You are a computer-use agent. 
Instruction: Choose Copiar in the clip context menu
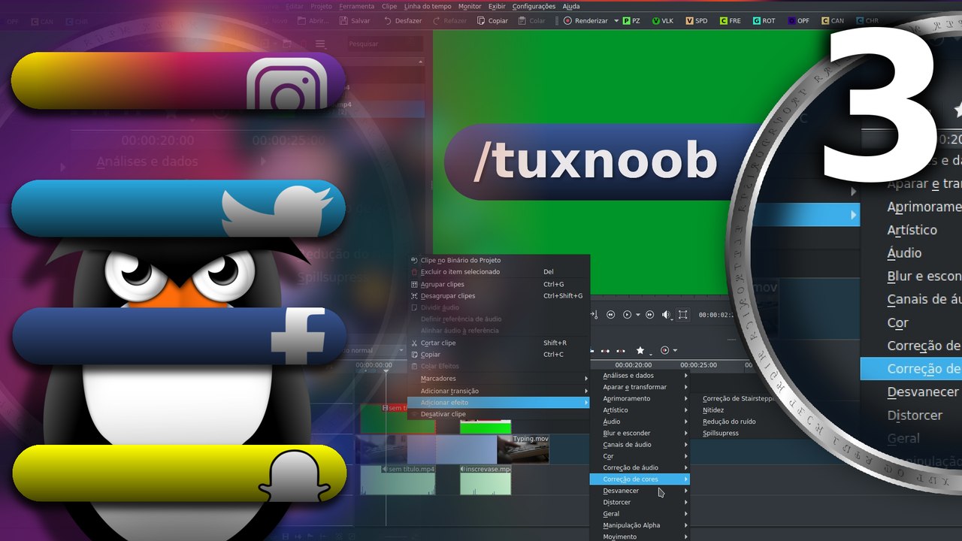tap(498, 355)
